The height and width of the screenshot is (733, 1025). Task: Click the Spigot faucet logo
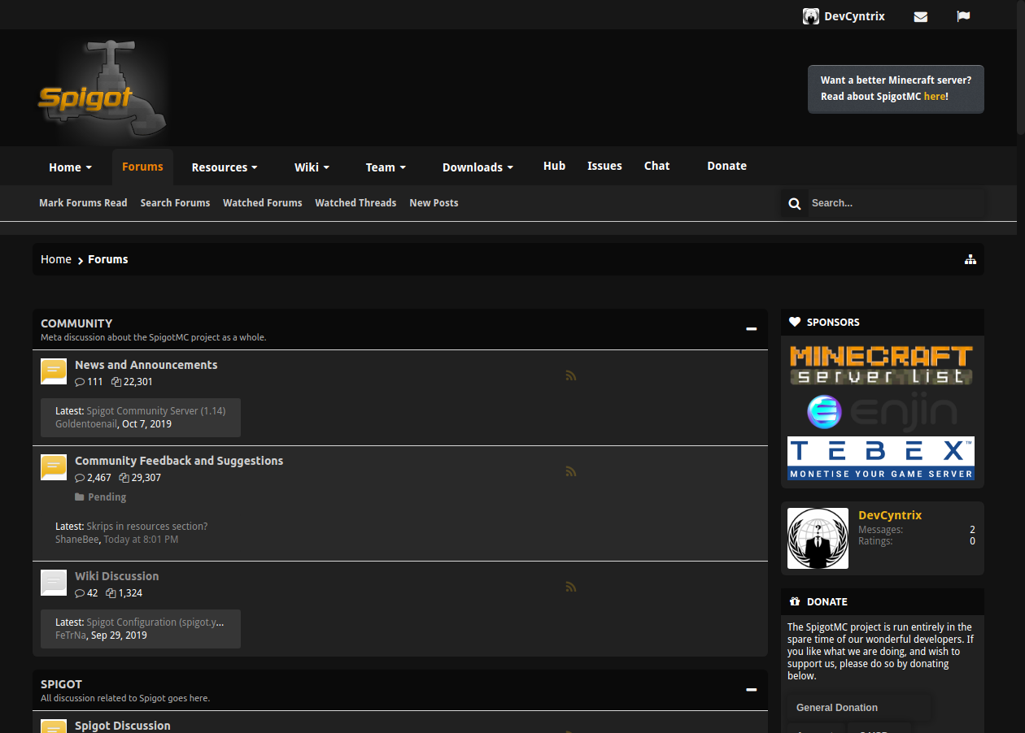[x=101, y=88]
